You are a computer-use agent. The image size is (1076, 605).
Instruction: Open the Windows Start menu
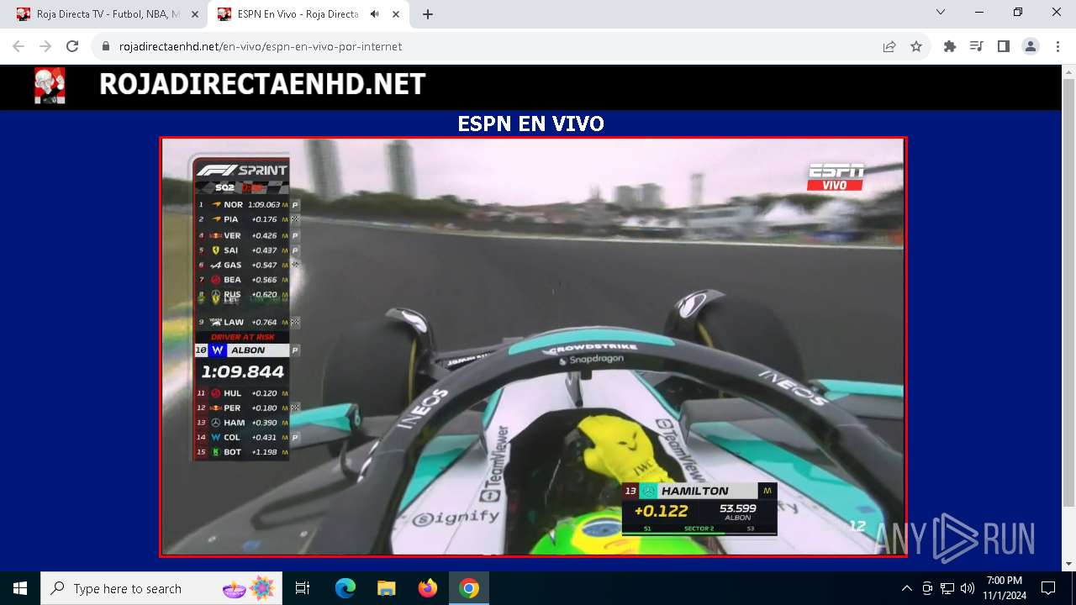(20, 588)
